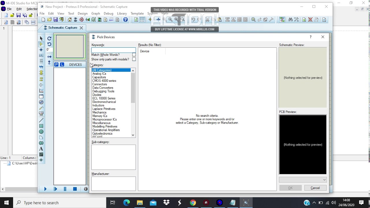
Task: Select the Junction Dot Mode tool
Action: [41, 50]
